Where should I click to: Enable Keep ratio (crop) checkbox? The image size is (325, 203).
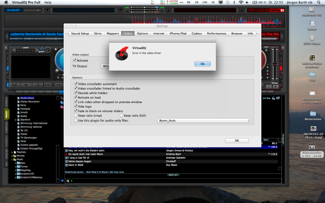(x=76, y=115)
